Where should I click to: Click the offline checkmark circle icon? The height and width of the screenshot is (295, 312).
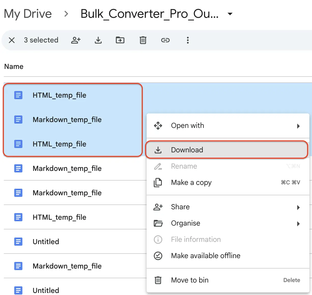coord(158,256)
